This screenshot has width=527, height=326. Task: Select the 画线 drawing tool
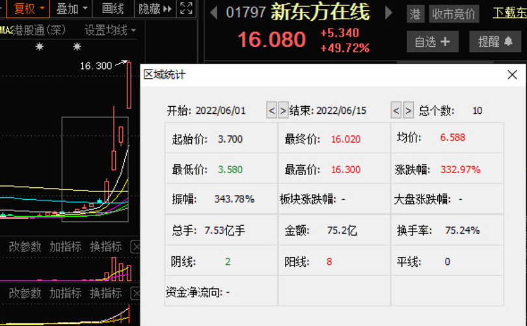[113, 8]
